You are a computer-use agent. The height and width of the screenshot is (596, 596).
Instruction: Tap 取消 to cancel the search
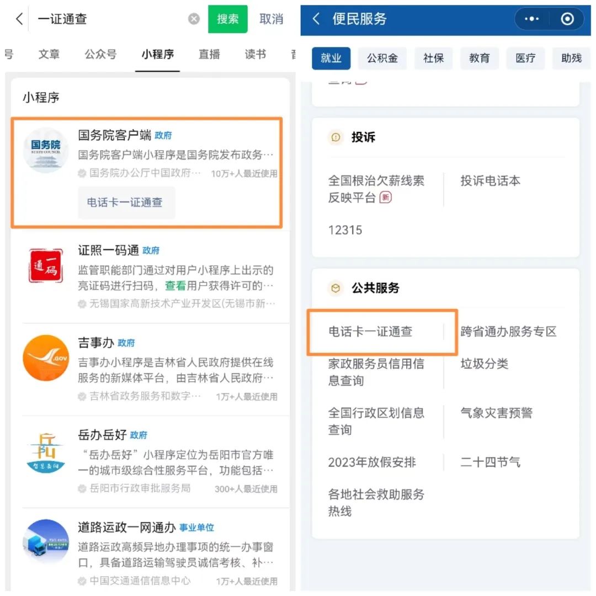270,19
